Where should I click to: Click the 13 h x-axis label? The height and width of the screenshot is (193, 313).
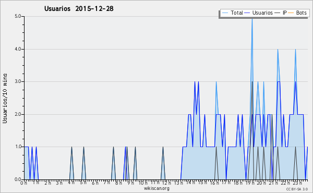[x=178, y=183]
